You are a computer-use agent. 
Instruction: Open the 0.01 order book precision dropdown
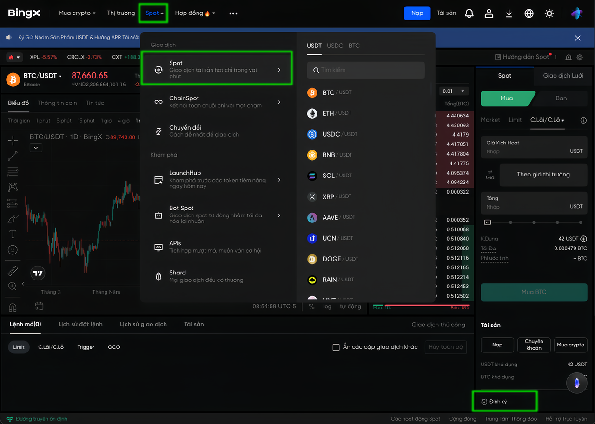point(454,91)
